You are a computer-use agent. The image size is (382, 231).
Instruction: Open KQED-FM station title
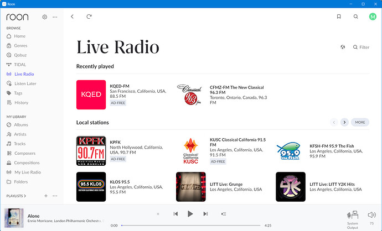coord(120,86)
